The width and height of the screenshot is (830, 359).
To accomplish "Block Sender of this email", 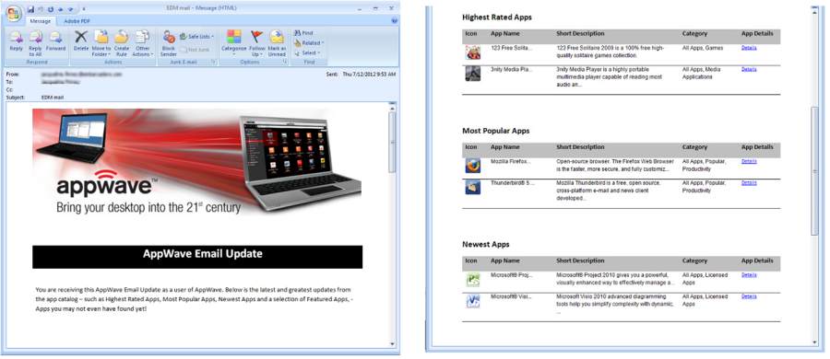I will point(169,43).
